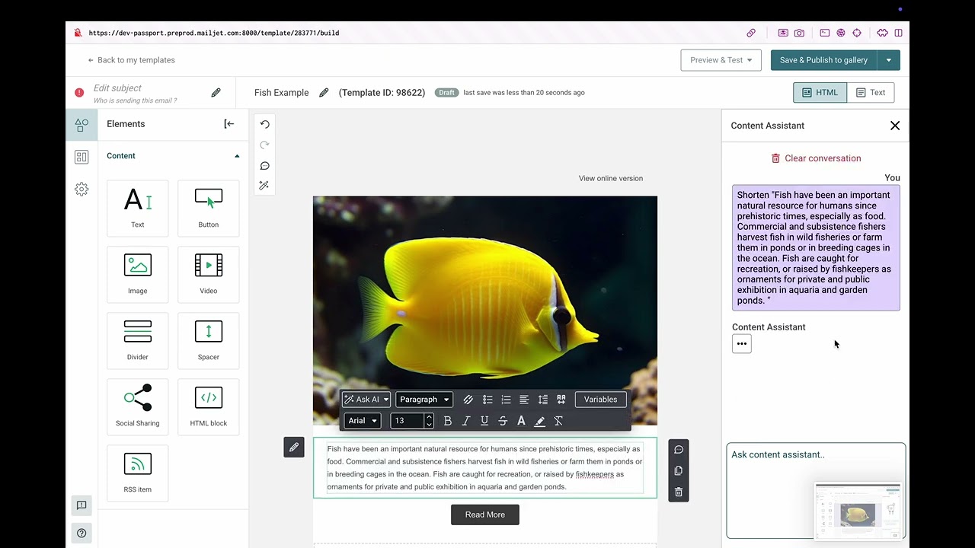Insert a link from the text toolbar
This screenshot has width=975, height=548.
click(x=468, y=400)
